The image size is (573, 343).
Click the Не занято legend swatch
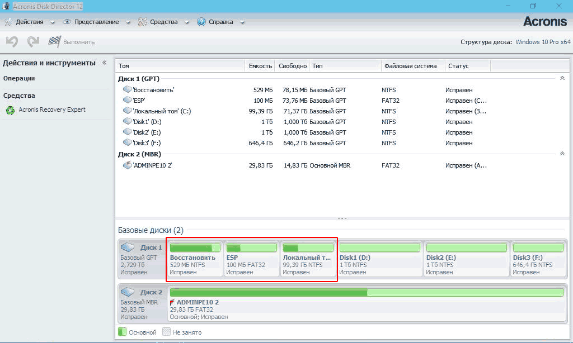click(166, 332)
